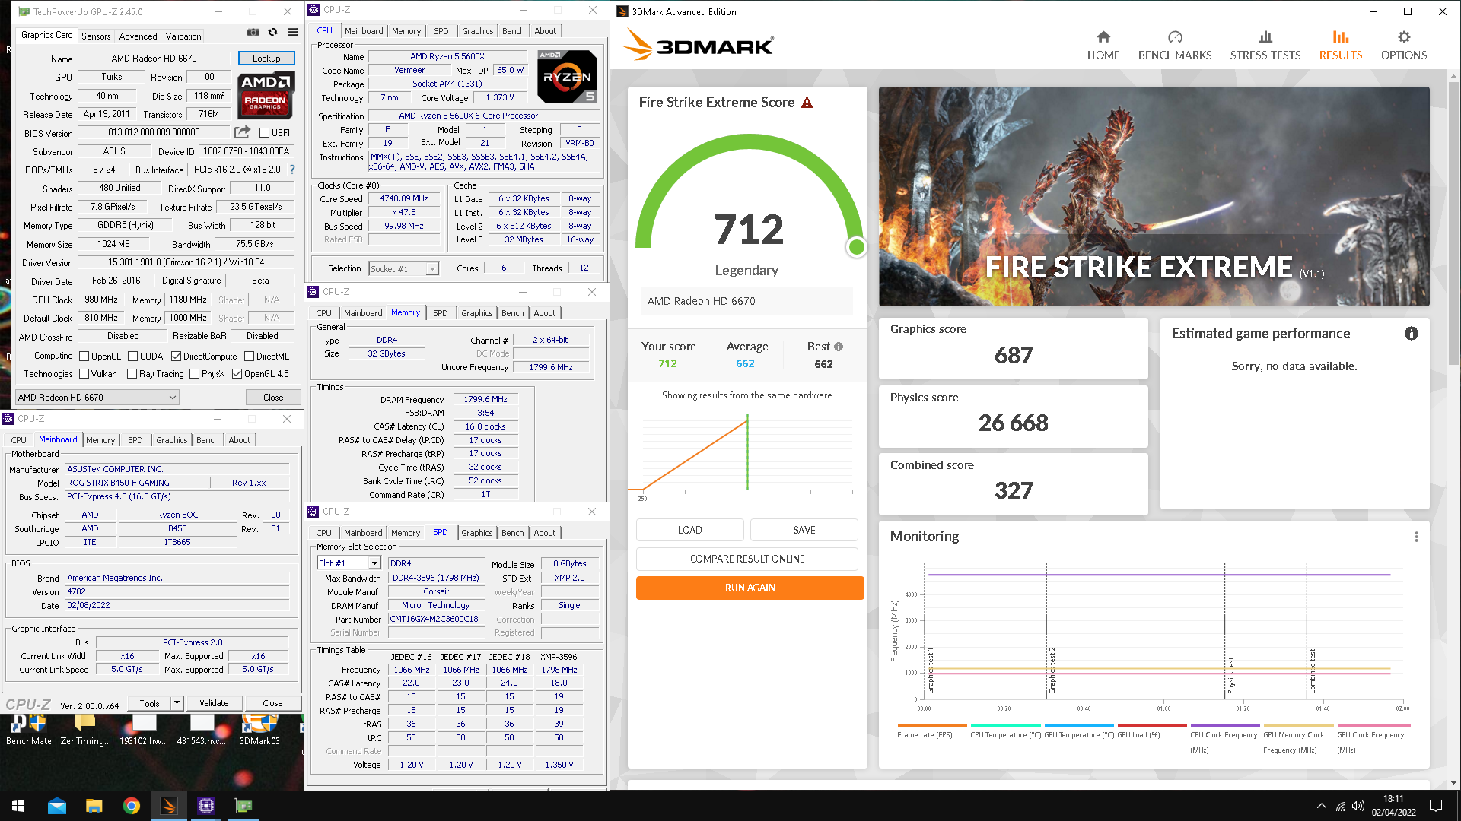Screen dimensions: 1461x821
Task: Click the CPU Clock Frequency legend color bar
Action: tap(1224, 725)
